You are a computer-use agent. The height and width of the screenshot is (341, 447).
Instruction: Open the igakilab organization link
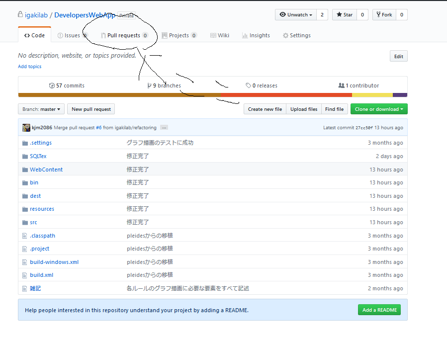click(x=36, y=15)
